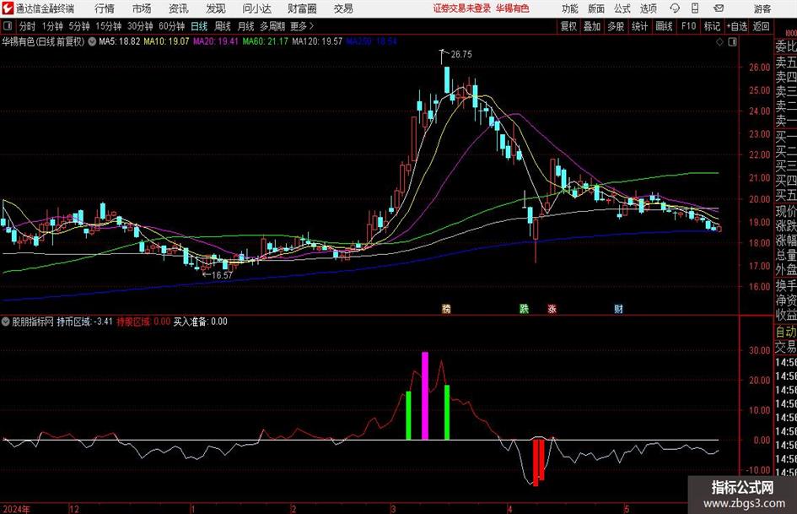Open the 发现 menu

click(216, 8)
